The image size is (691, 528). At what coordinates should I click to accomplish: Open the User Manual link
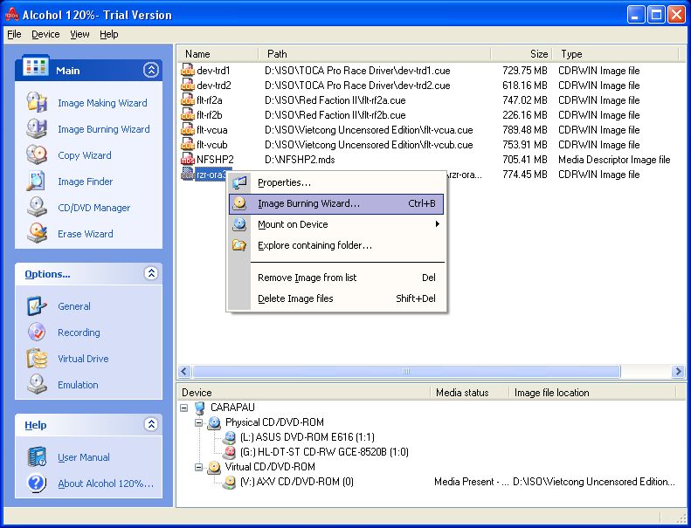point(84,457)
